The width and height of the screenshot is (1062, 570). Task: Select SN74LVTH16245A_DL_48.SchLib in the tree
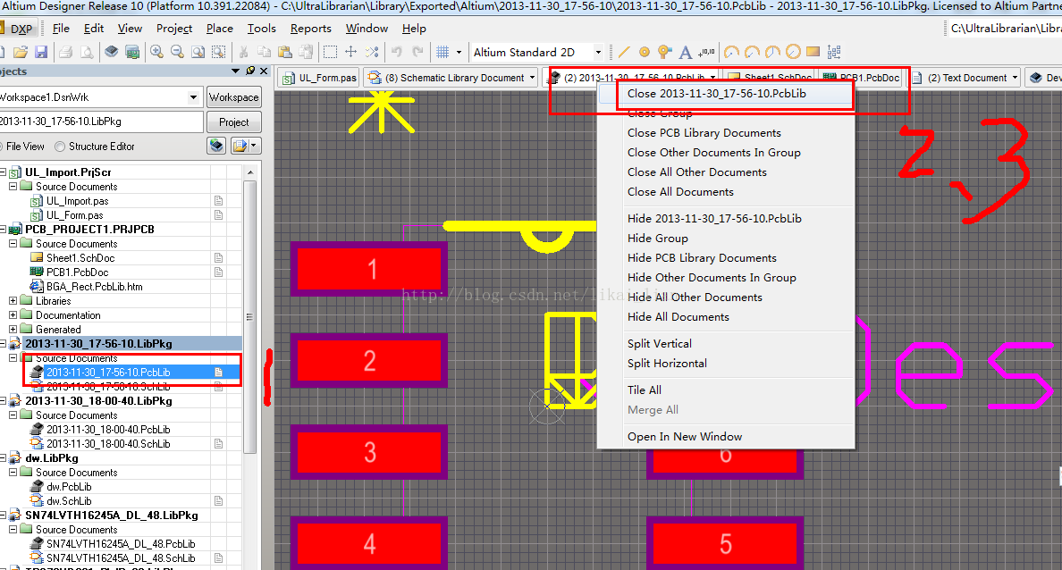point(121,558)
